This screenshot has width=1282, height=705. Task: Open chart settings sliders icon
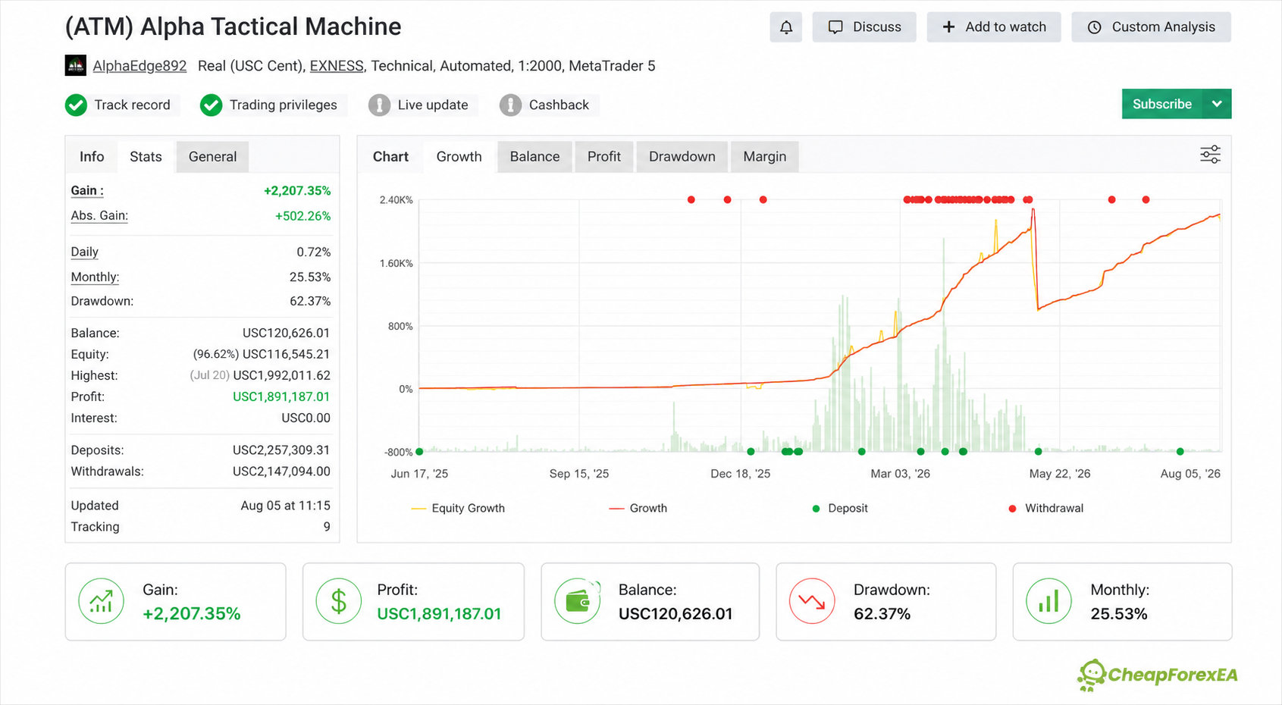[x=1210, y=155]
